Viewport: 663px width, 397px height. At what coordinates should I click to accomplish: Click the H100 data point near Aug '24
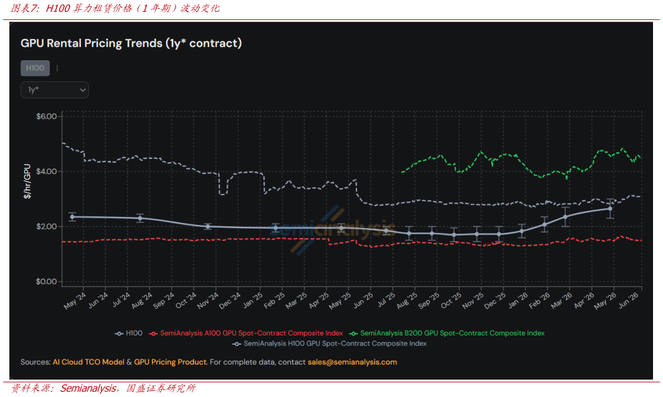[x=140, y=218]
